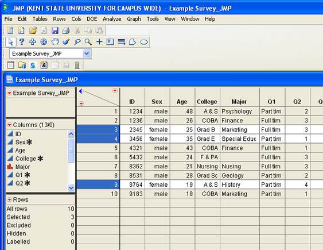Viewport: 323px width, 250px height.
Task: Click the College column header
Action: tap(207, 97)
